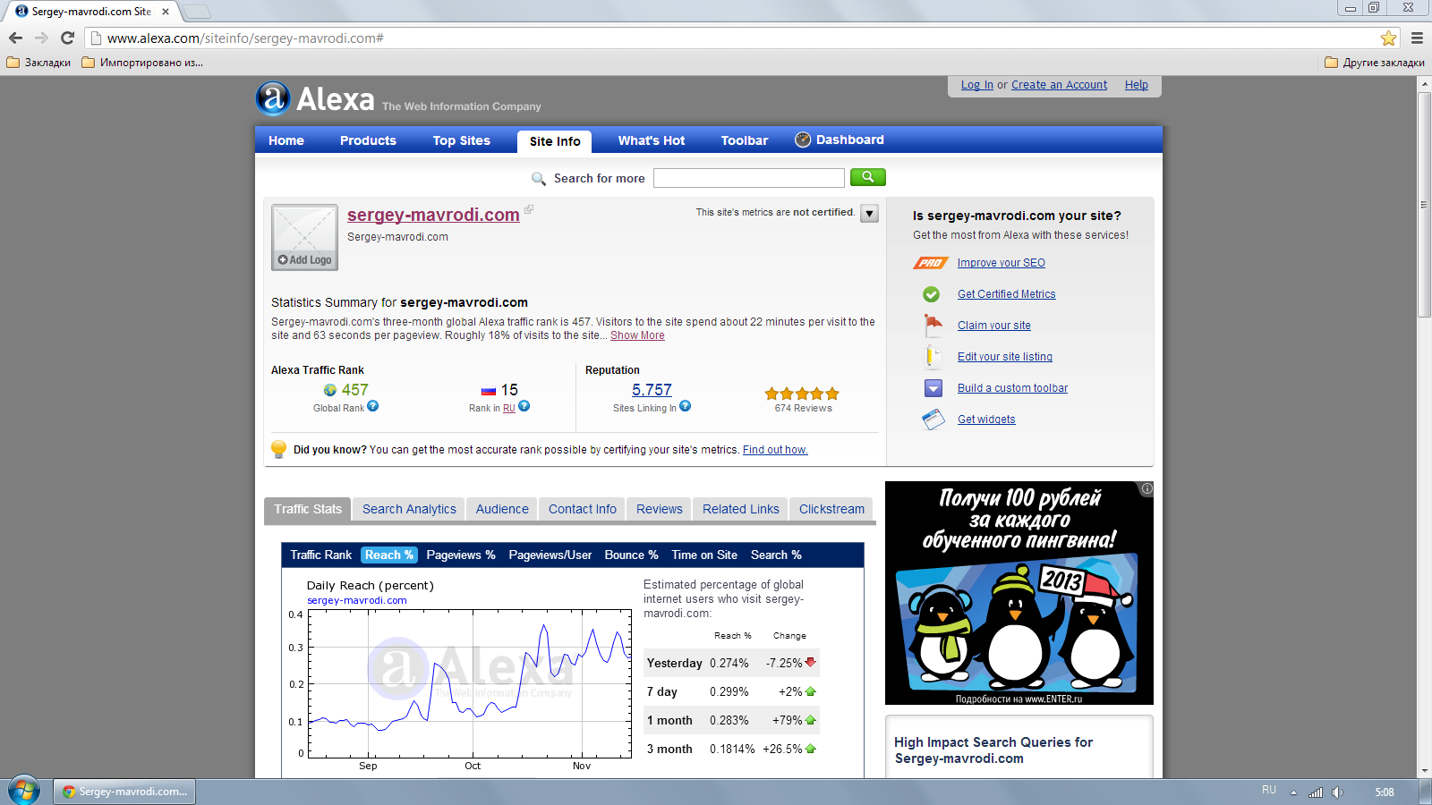Click Sites Linking In help icon

pyautogui.click(x=686, y=406)
